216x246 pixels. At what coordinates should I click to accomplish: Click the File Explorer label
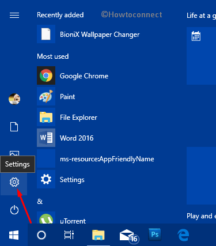tap(78, 118)
